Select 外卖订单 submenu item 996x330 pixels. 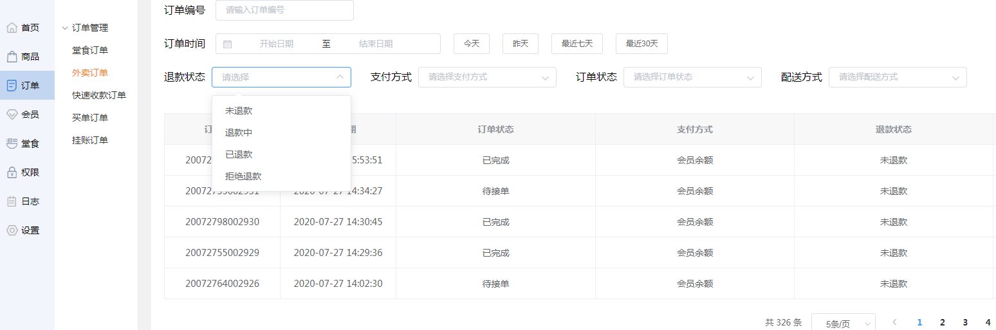90,73
